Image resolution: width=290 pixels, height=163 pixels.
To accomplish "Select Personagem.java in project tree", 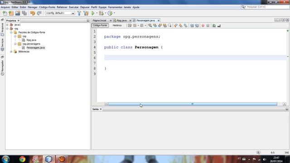I will pos(35,48).
